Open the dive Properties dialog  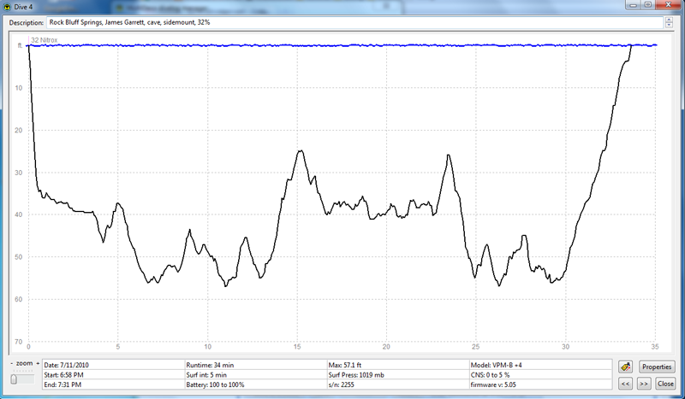coord(657,367)
